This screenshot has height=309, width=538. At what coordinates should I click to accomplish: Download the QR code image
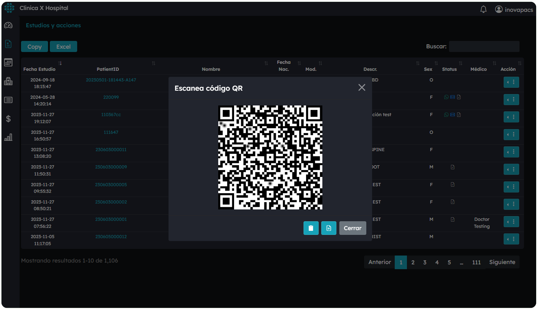(x=329, y=228)
